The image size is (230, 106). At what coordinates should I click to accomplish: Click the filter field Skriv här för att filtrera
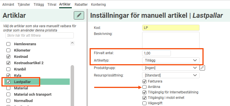(40, 36)
